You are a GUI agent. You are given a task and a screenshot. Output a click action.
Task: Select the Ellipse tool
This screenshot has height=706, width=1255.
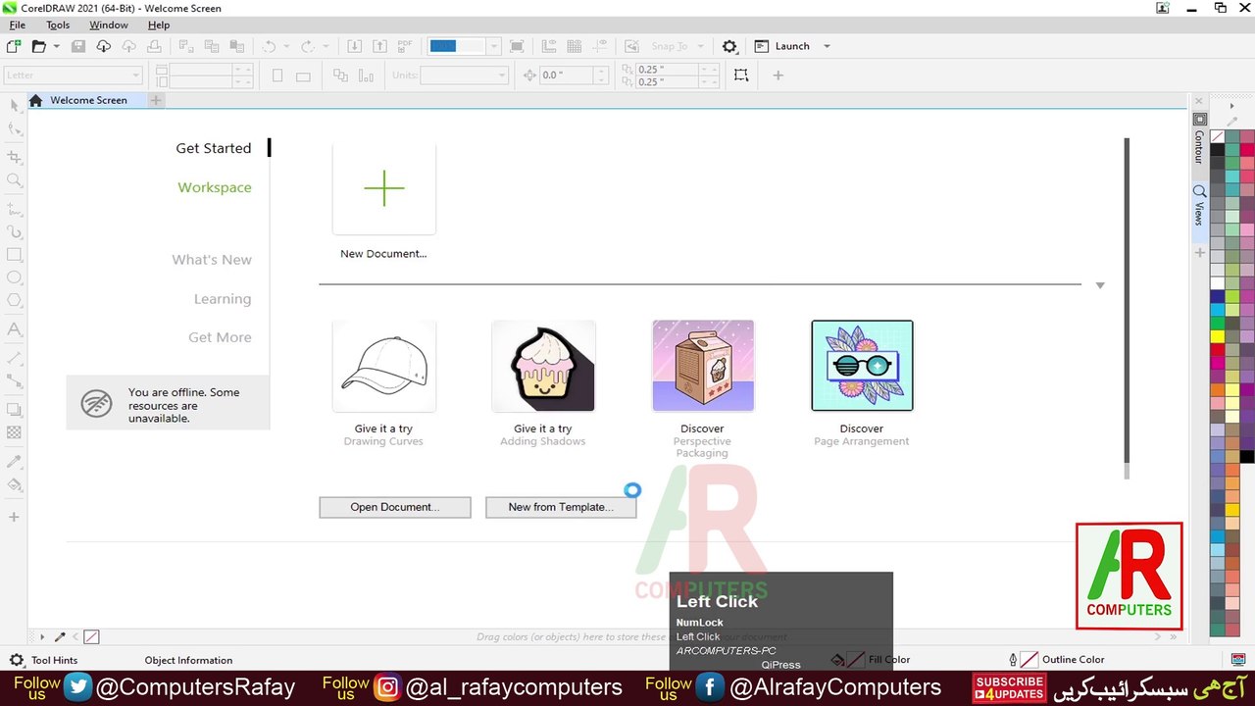click(14, 278)
